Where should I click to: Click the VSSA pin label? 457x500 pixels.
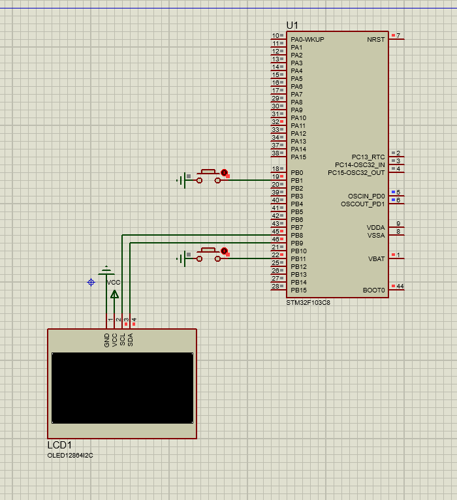click(376, 236)
